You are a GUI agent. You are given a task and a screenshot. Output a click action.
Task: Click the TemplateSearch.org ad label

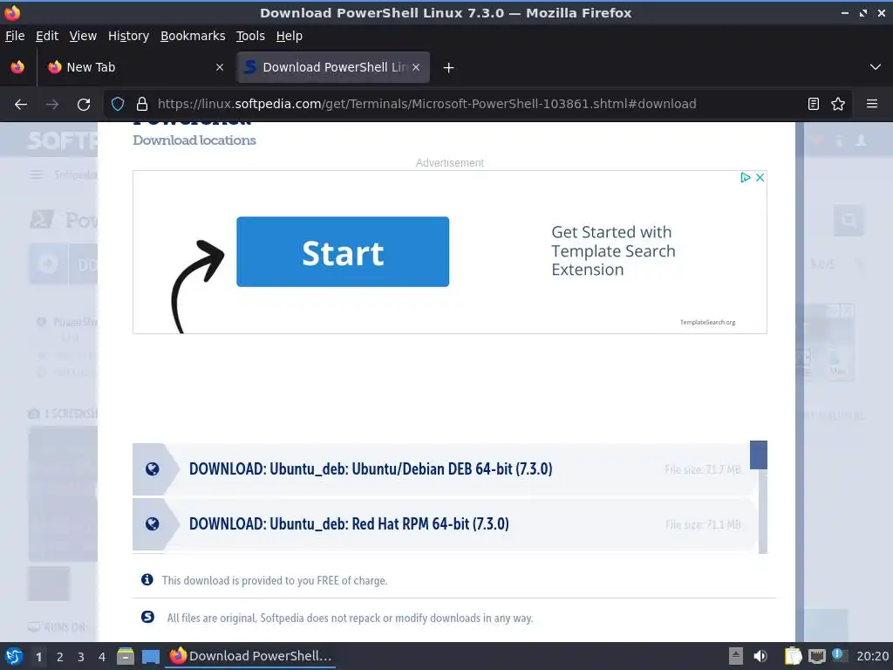(707, 323)
